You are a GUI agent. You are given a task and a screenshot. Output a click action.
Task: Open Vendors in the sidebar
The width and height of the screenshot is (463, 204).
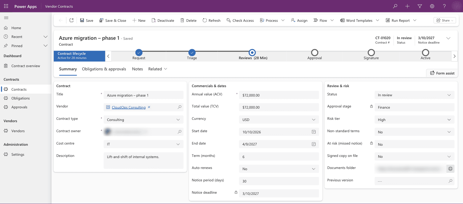pyautogui.click(x=25, y=131)
